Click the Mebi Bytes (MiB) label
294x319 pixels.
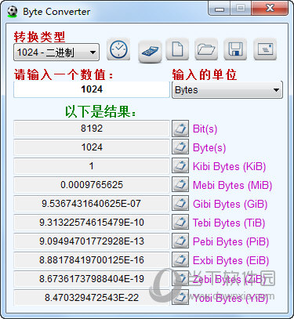[232, 186]
